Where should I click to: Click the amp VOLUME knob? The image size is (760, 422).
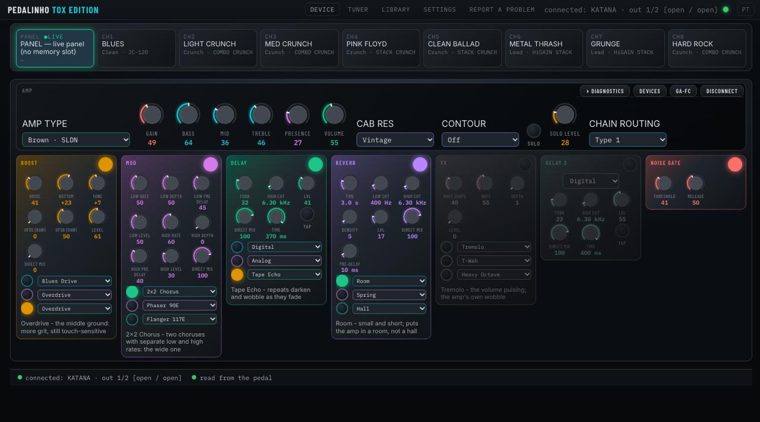[x=334, y=114]
